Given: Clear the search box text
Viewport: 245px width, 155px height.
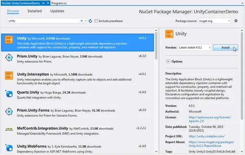Looking at the screenshot, I should pos(81,21).
